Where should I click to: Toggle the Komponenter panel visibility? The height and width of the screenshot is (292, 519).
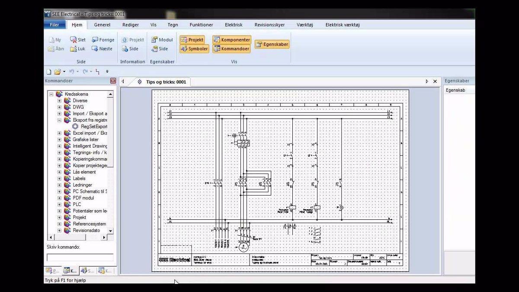point(232,40)
